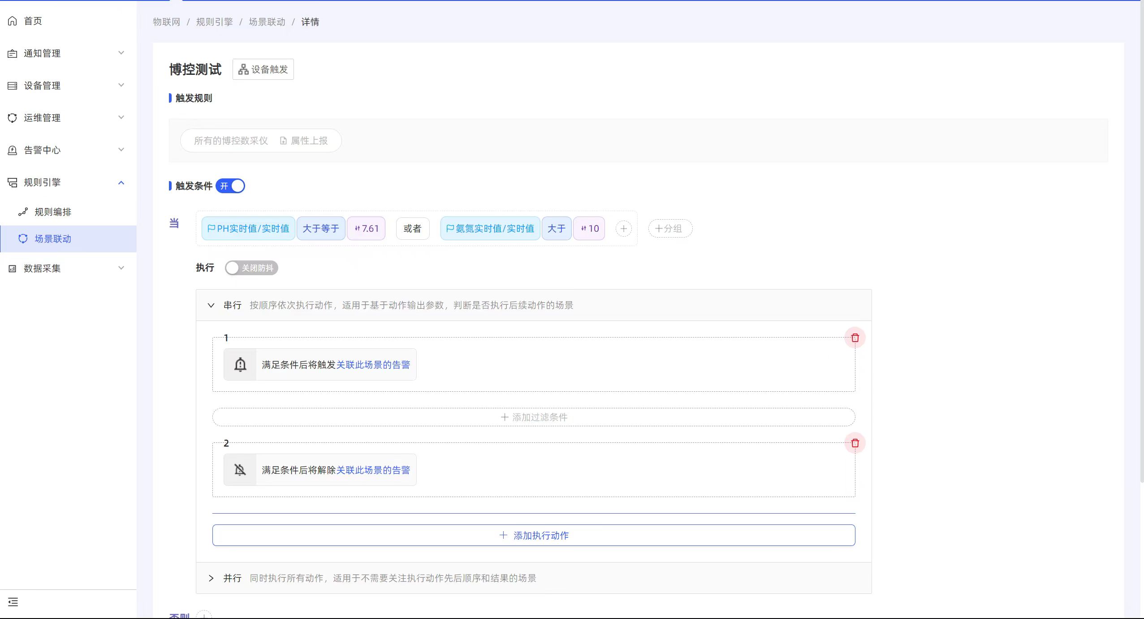Viewport: 1144px width, 619px height.
Task: Click the 添加过滤条件 button
Action: [534, 417]
